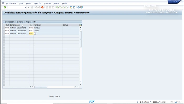Open the search help beside EC03
The image size is (184, 104).
coord(35,33)
